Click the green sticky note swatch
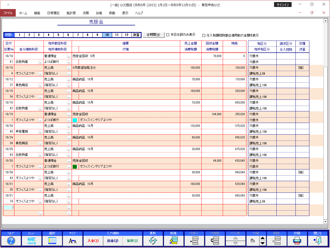The width and height of the screenshot is (330, 248). tap(75, 167)
